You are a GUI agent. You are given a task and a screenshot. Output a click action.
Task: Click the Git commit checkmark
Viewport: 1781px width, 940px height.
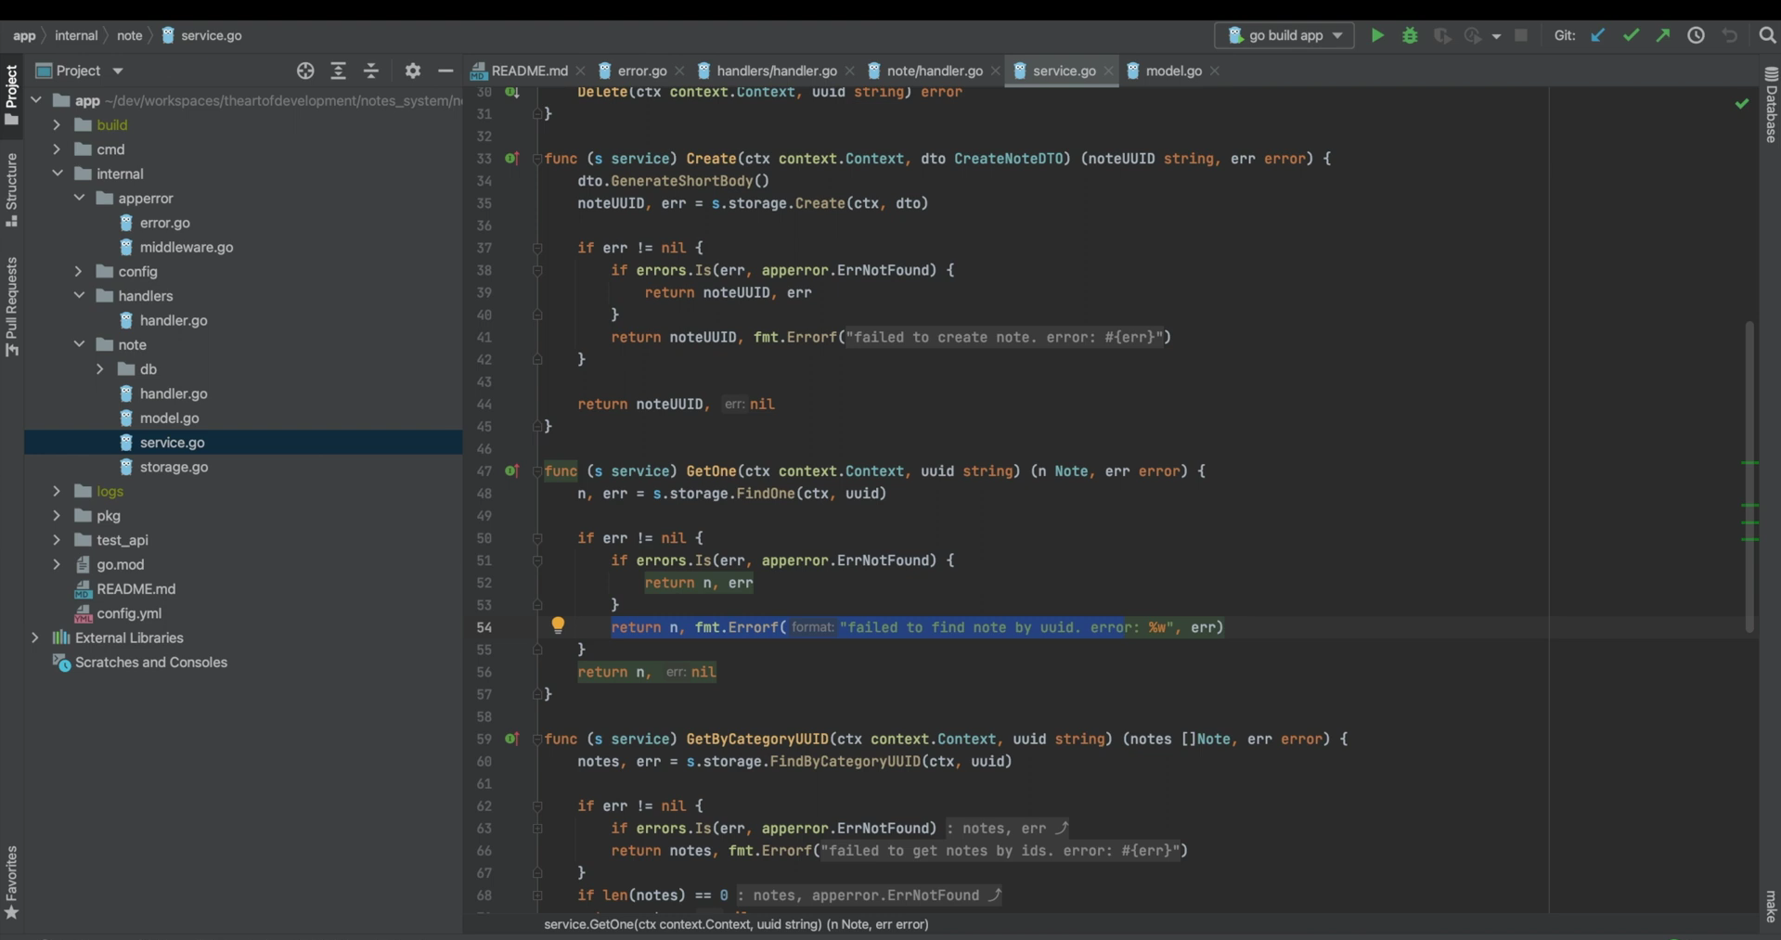click(x=1631, y=35)
